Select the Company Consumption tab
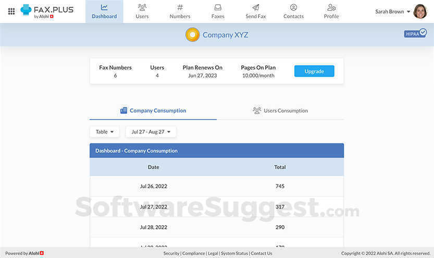 click(153, 110)
